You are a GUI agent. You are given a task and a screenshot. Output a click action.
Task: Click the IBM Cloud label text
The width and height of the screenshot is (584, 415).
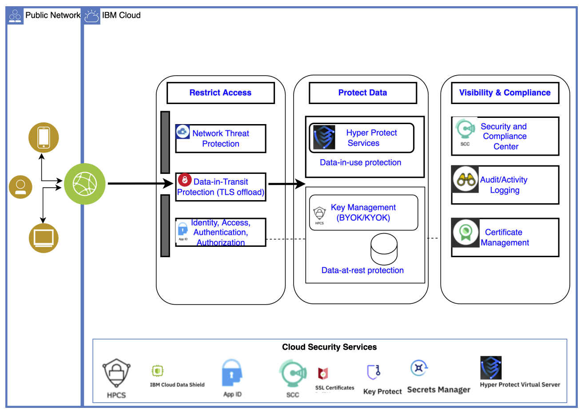coord(121,15)
